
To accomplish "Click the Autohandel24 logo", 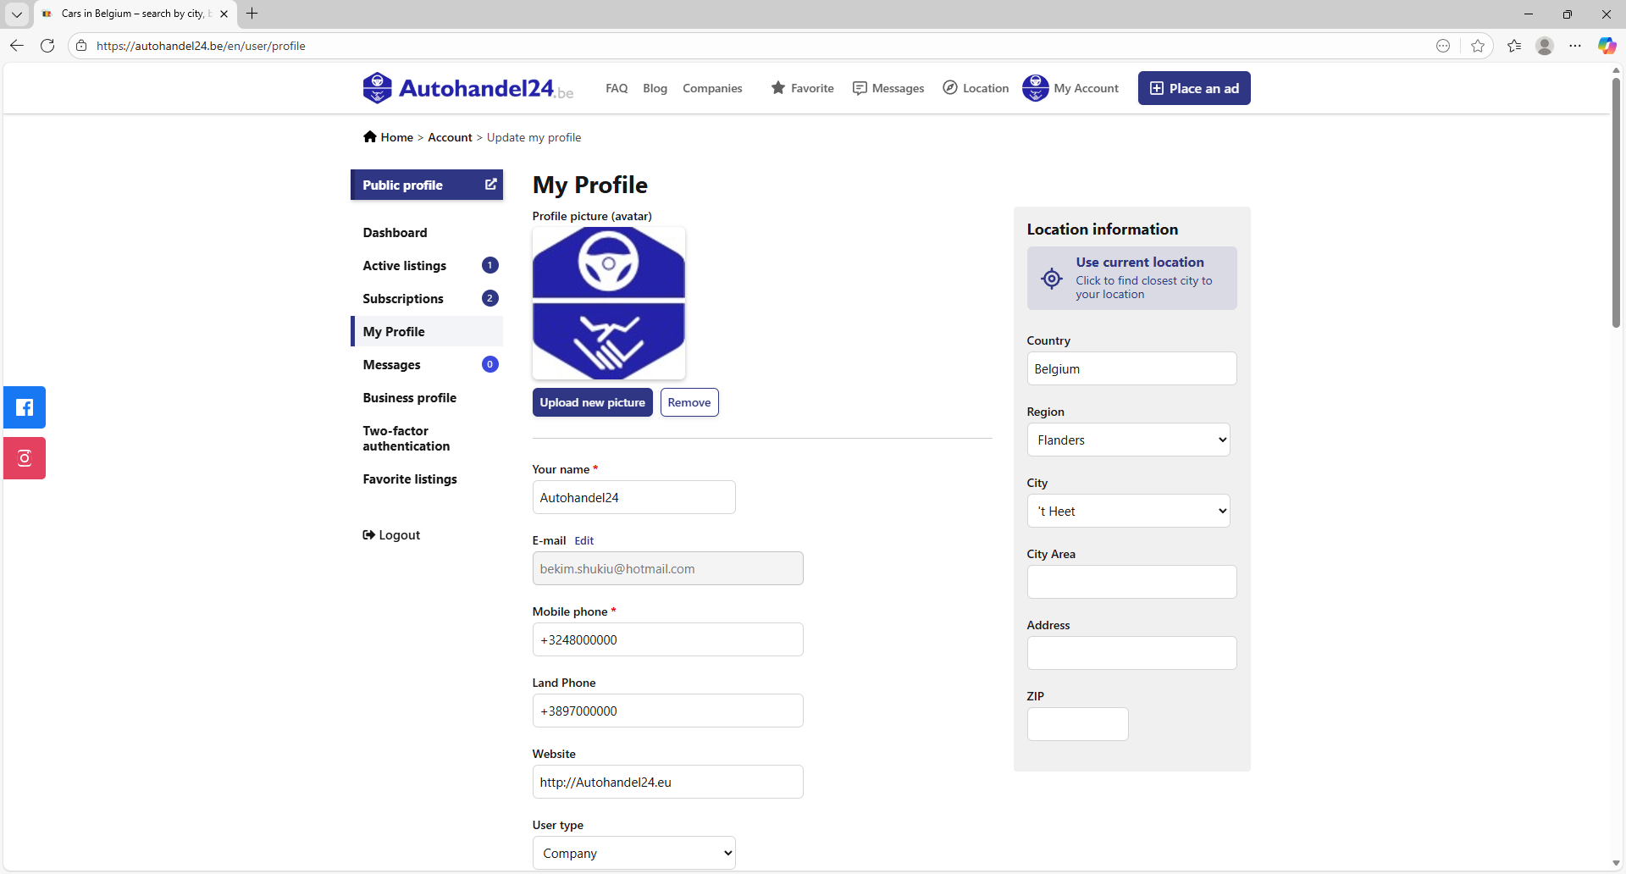I will point(467,88).
